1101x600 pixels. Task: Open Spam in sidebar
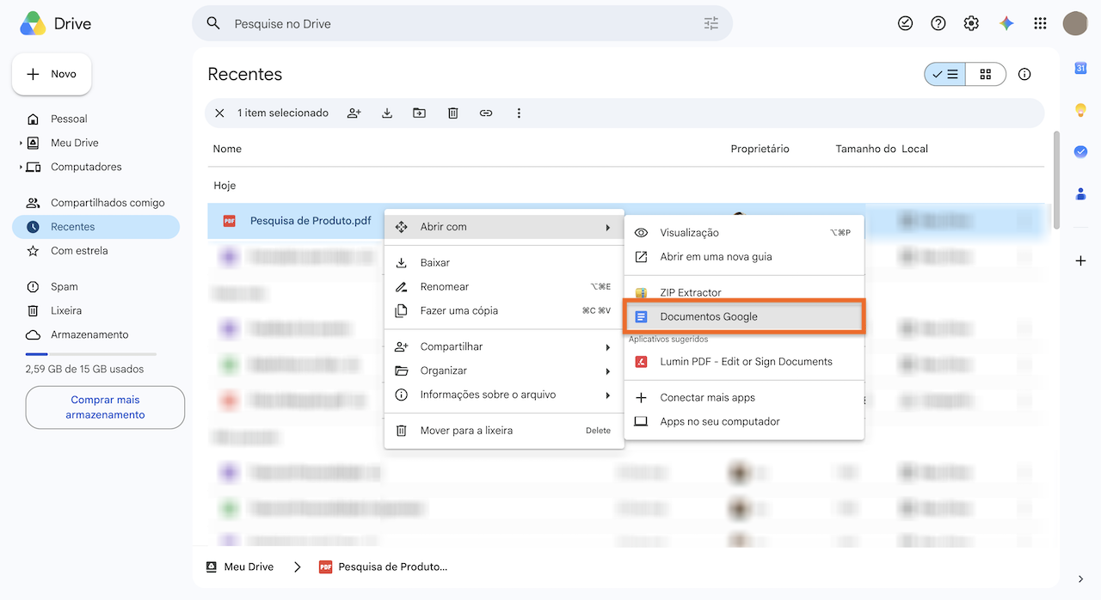pyautogui.click(x=95, y=287)
